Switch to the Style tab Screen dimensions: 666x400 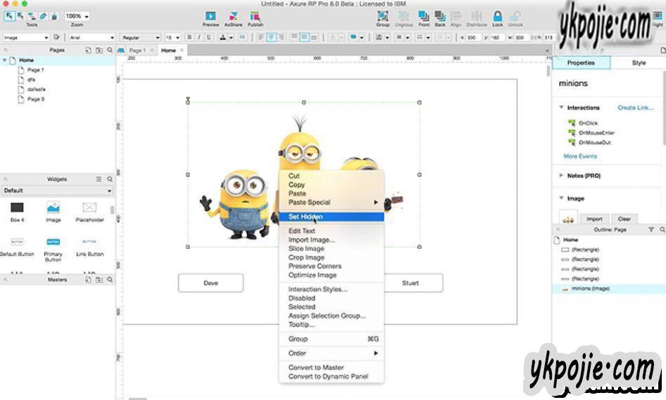(x=638, y=63)
